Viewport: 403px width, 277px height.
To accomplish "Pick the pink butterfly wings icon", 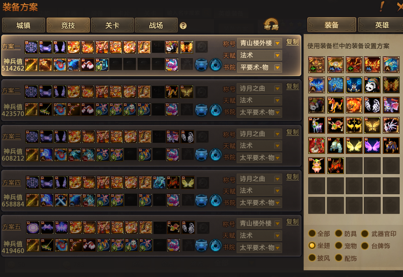I will 372,145.
